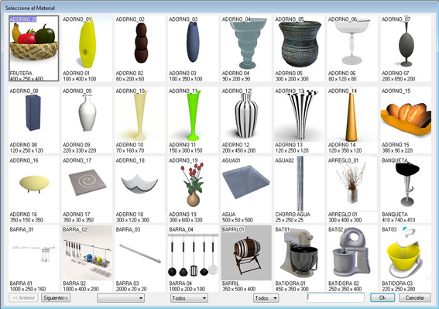Screen dimensions: 439x309
Task: Select the BARRIL wooden barrel item
Action: [245, 259]
